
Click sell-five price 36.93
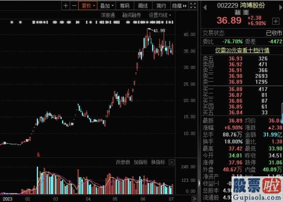coord(235,59)
